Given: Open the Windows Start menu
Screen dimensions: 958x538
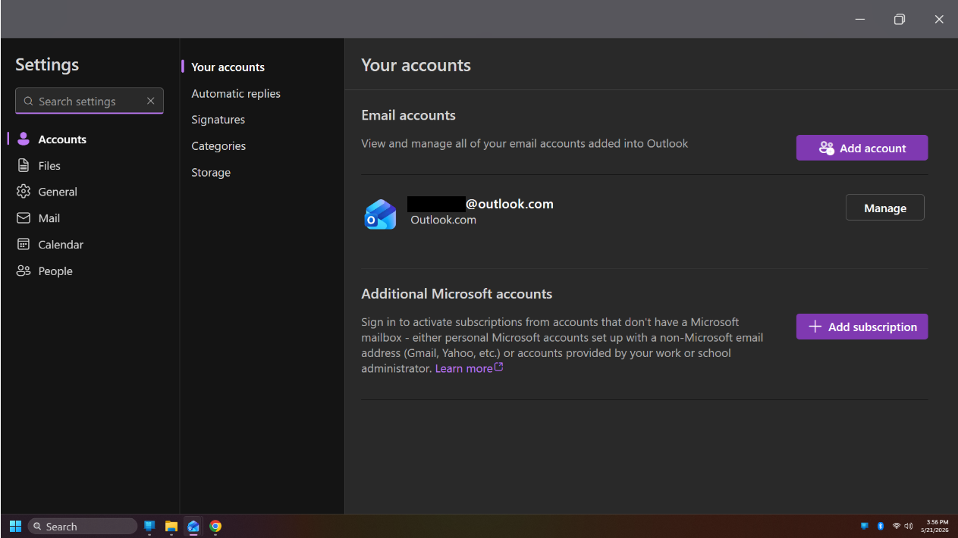Looking at the screenshot, I should (15, 527).
